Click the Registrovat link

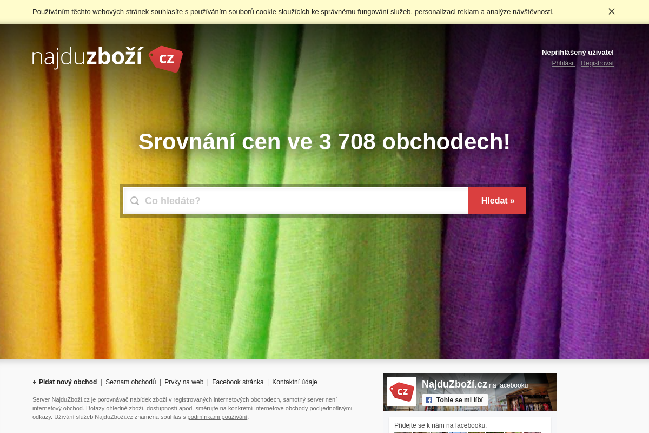[597, 63]
